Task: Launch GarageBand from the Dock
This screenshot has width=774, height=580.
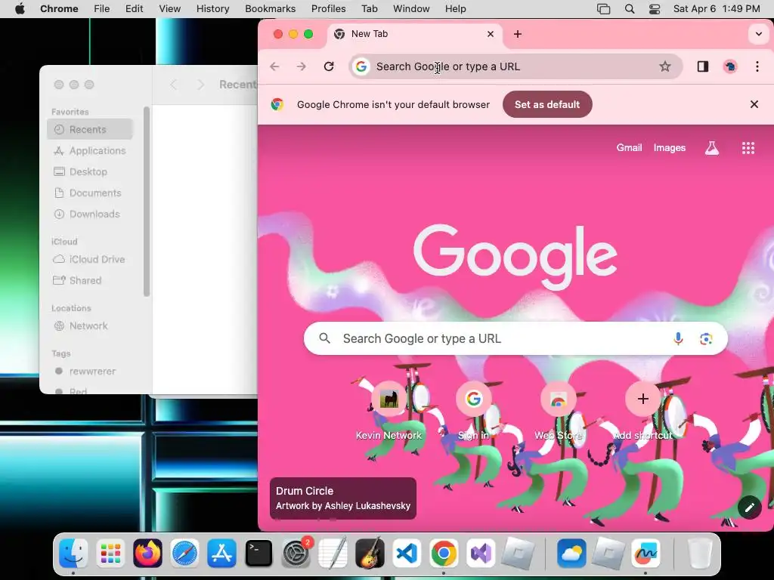Action: (x=370, y=554)
